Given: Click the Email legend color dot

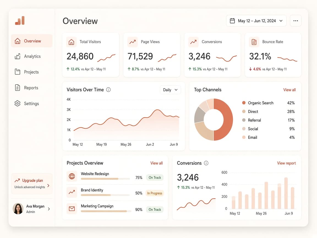Looking at the screenshot, I should [244, 137].
